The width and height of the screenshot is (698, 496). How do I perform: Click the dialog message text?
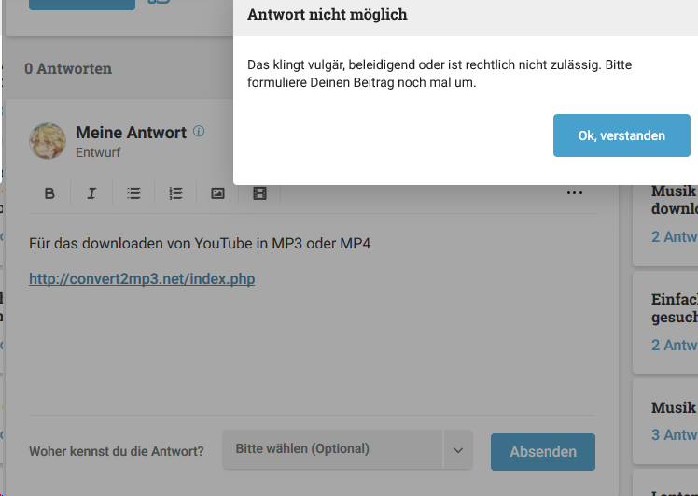[440, 74]
